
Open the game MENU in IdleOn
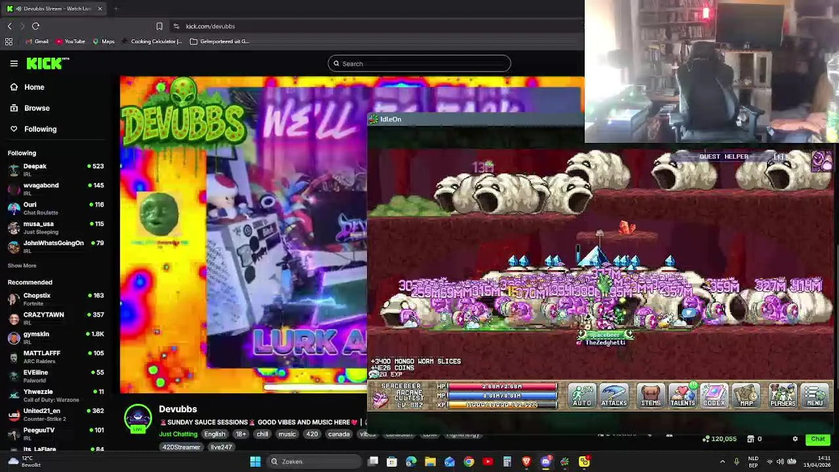tap(815, 395)
